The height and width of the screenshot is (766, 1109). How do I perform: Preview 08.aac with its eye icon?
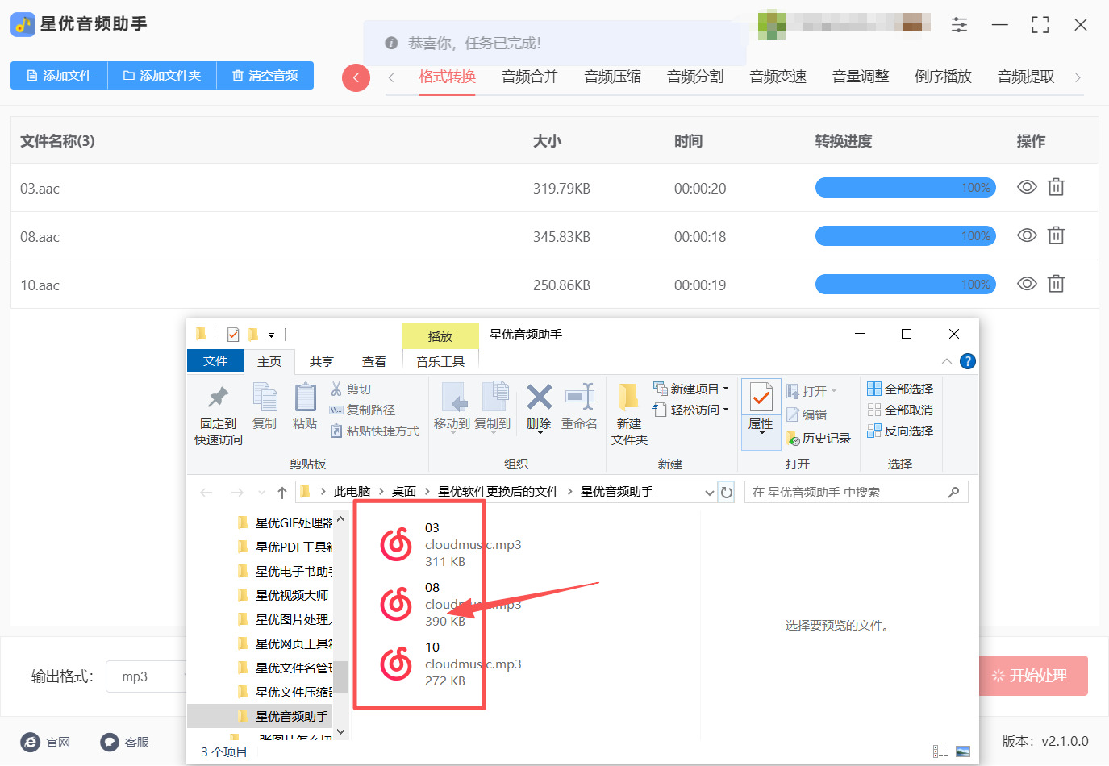pyautogui.click(x=1027, y=235)
